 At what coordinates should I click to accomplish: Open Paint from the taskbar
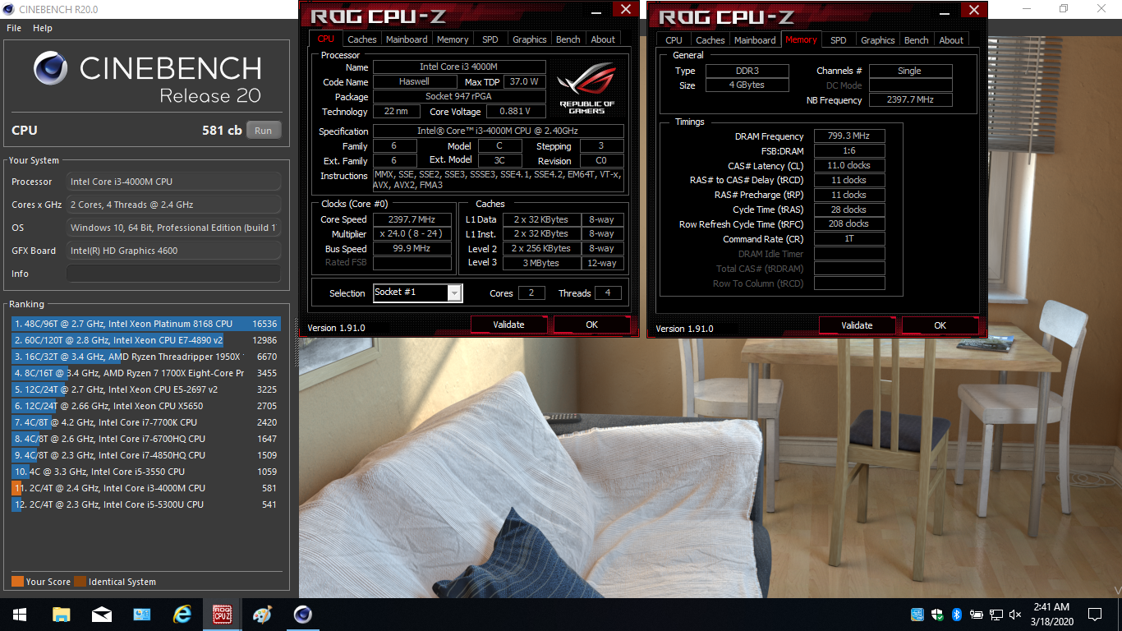pyautogui.click(x=262, y=615)
